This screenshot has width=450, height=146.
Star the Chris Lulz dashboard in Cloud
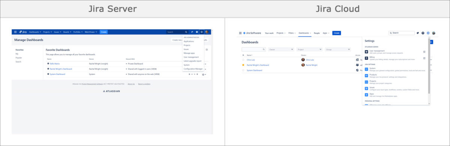[x=243, y=60]
